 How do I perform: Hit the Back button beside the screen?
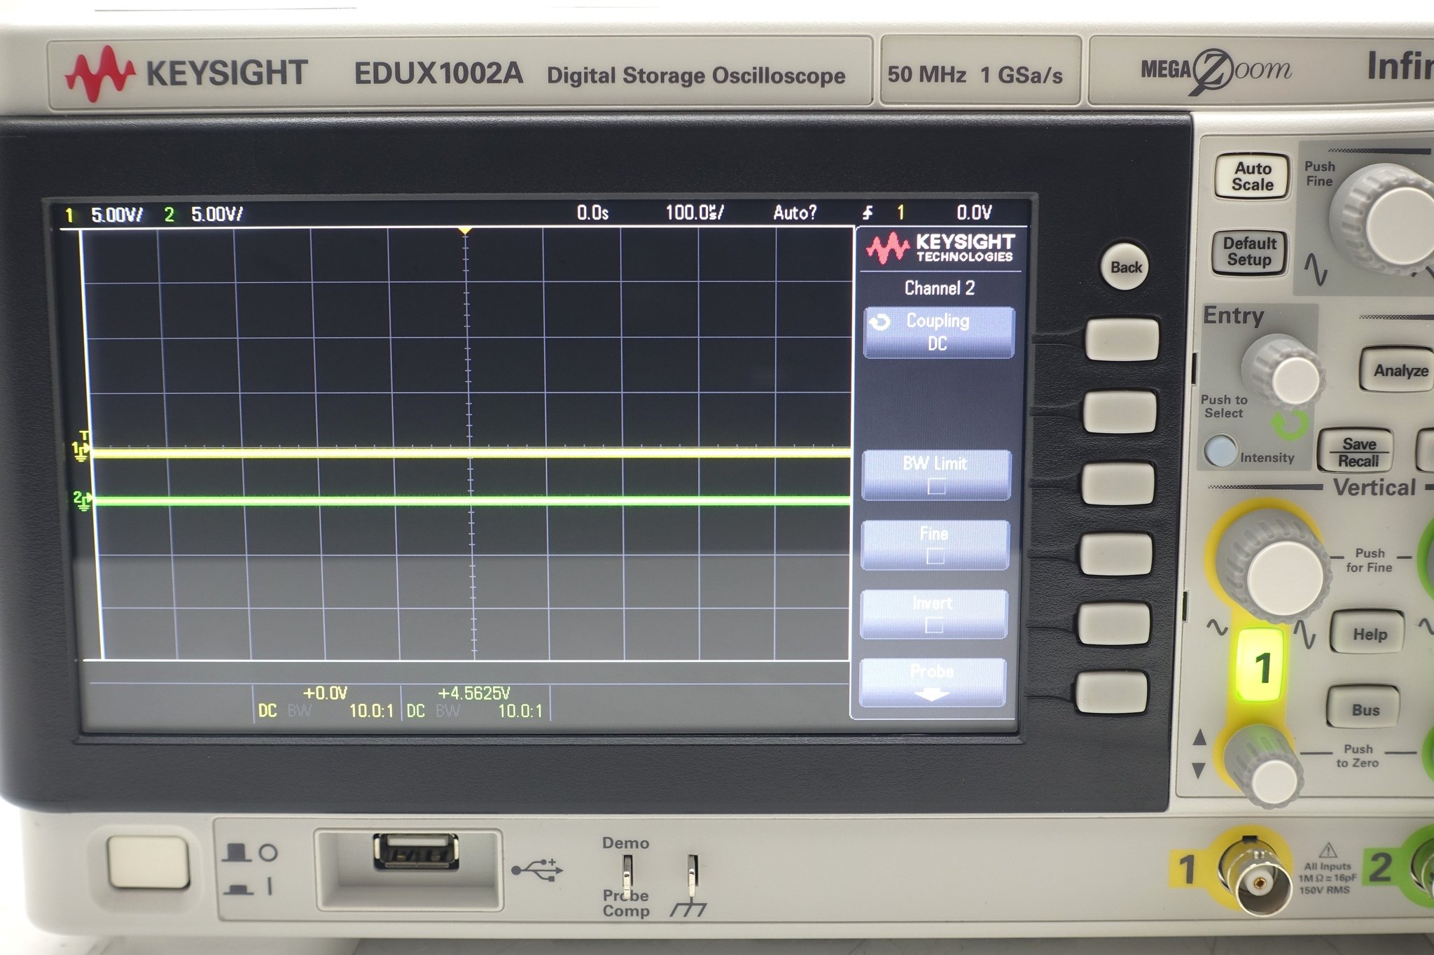tap(1126, 267)
